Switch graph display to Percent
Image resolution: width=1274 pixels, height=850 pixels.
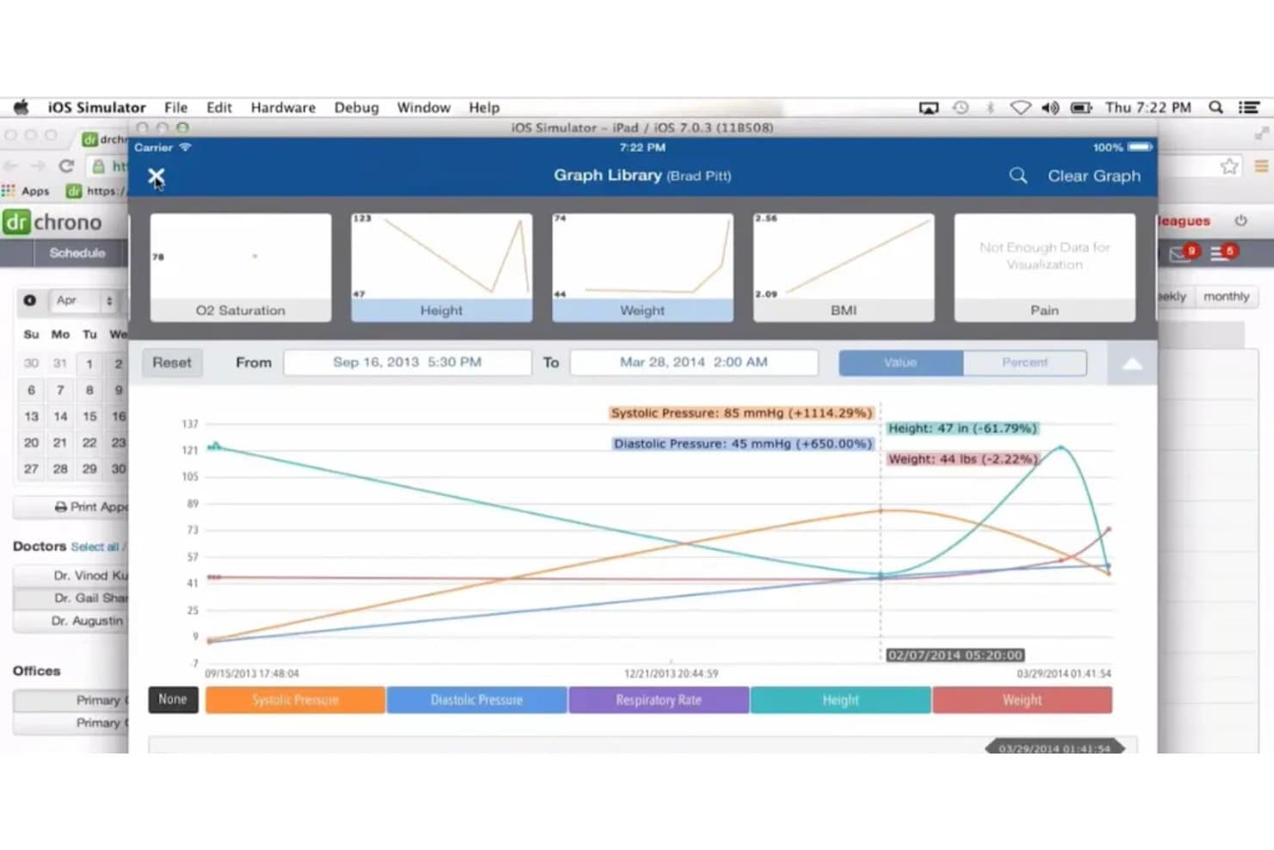[x=1024, y=363]
